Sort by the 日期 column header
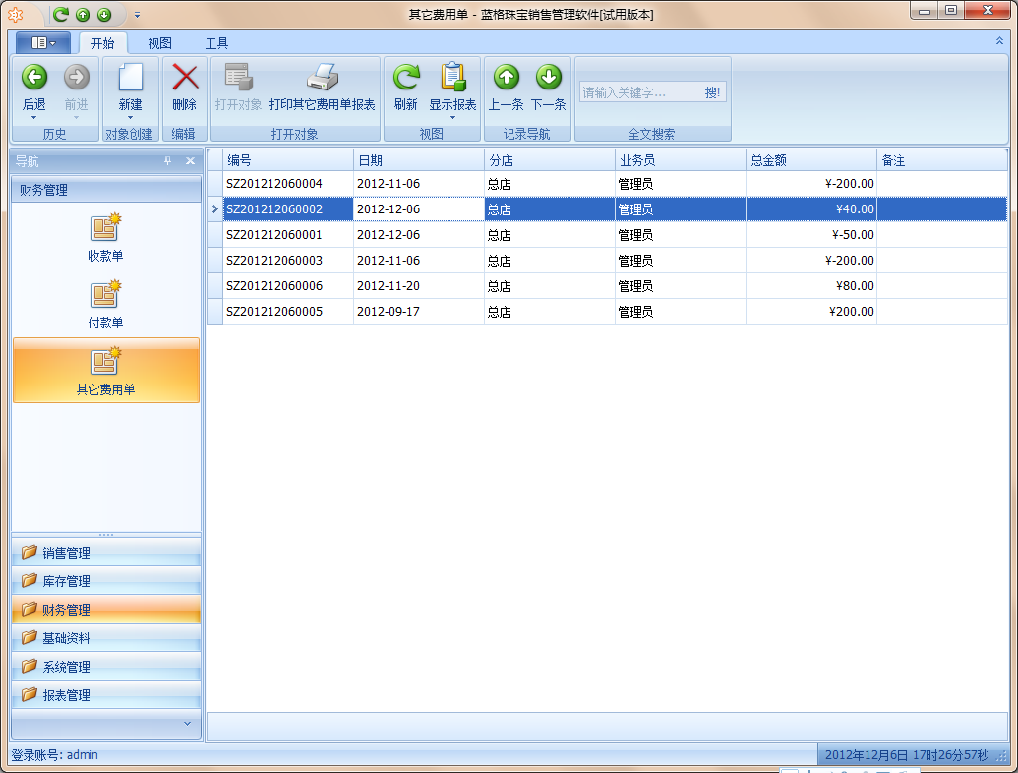This screenshot has width=1018, height=773. [419, 160]
